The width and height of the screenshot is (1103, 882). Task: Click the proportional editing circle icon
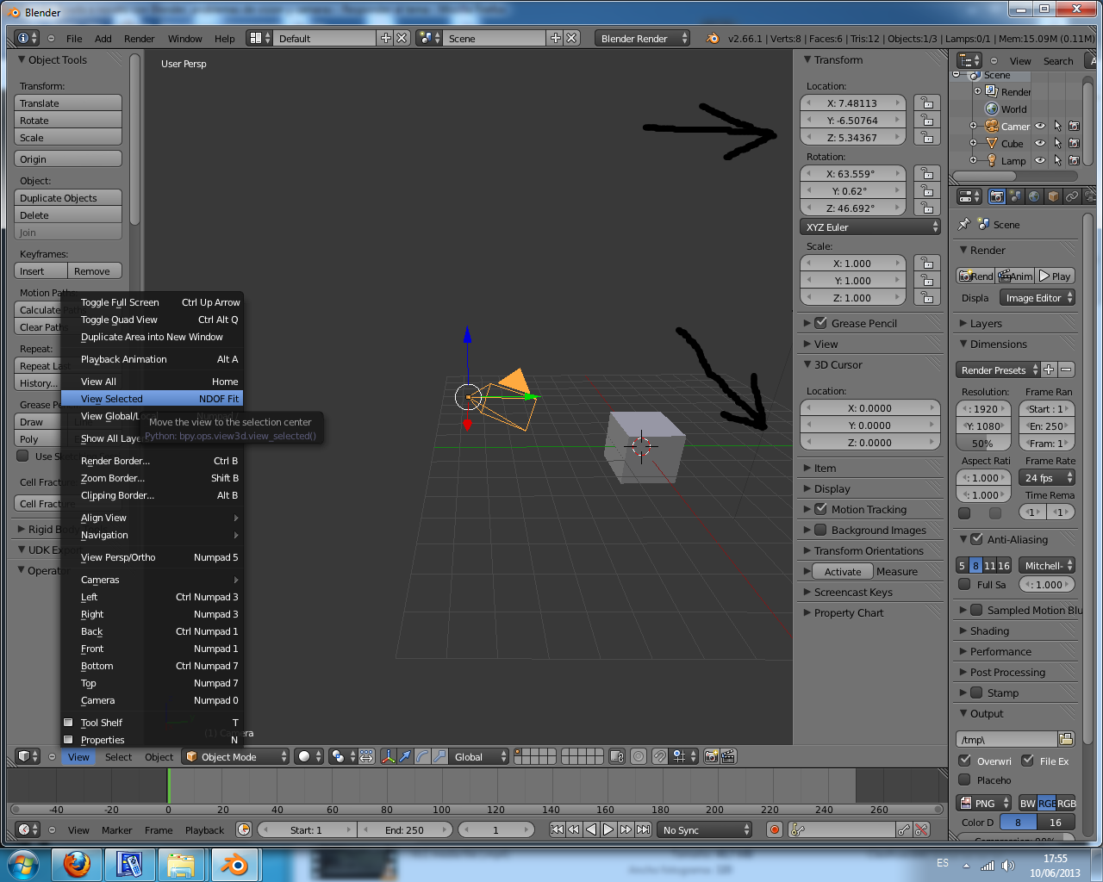tap(639, 756)
